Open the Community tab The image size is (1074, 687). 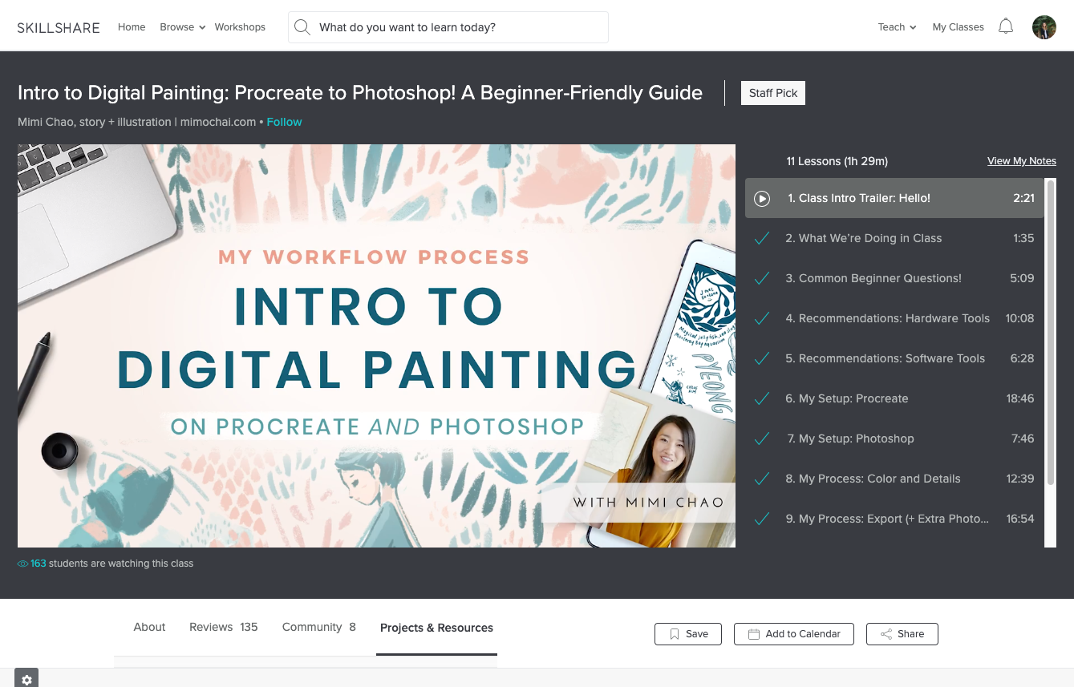click(x=319, y=628)
